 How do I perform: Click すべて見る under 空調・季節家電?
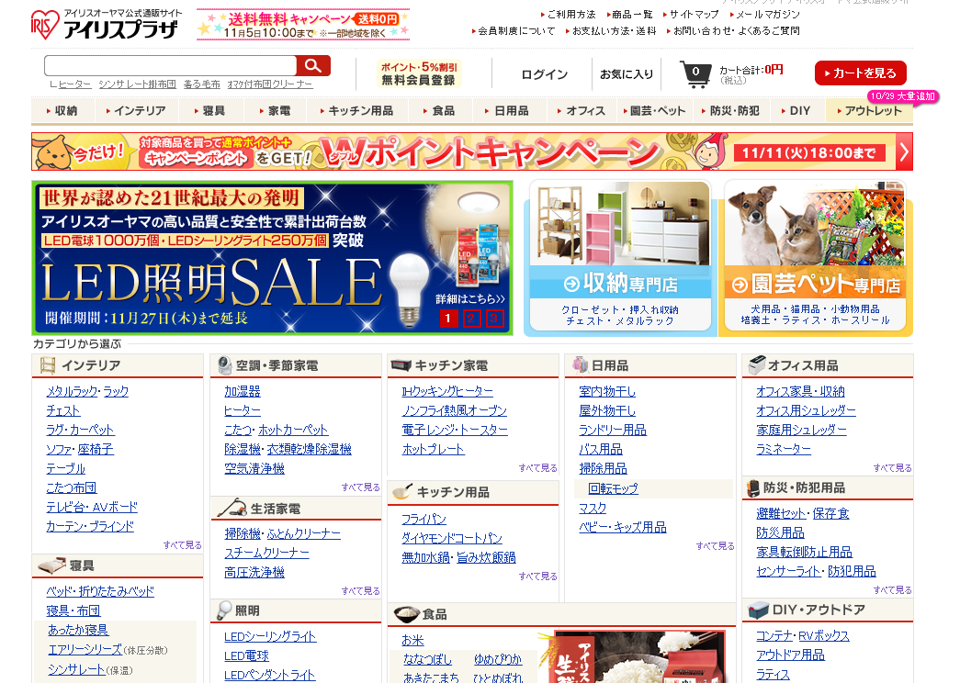[361, 487]
